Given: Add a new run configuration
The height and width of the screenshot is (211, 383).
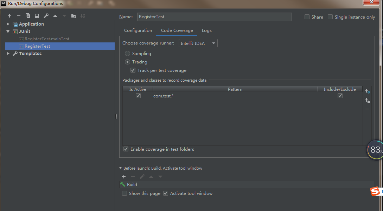Looking at the screenshot, I should point(9,16).
